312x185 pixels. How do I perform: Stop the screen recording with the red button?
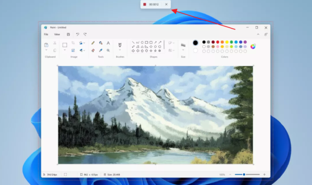pos(145,4)
